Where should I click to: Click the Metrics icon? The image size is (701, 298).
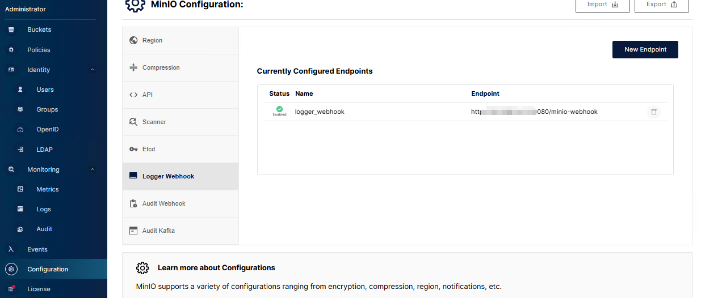pyautogui.click(x=20, y=189)
